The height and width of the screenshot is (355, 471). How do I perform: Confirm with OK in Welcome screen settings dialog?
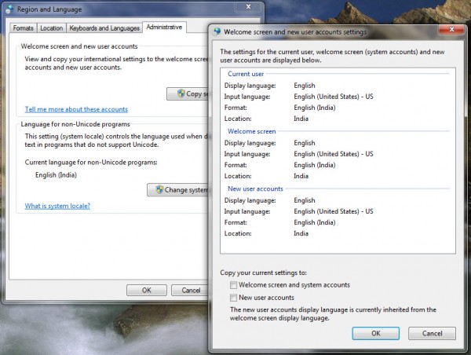376,333
